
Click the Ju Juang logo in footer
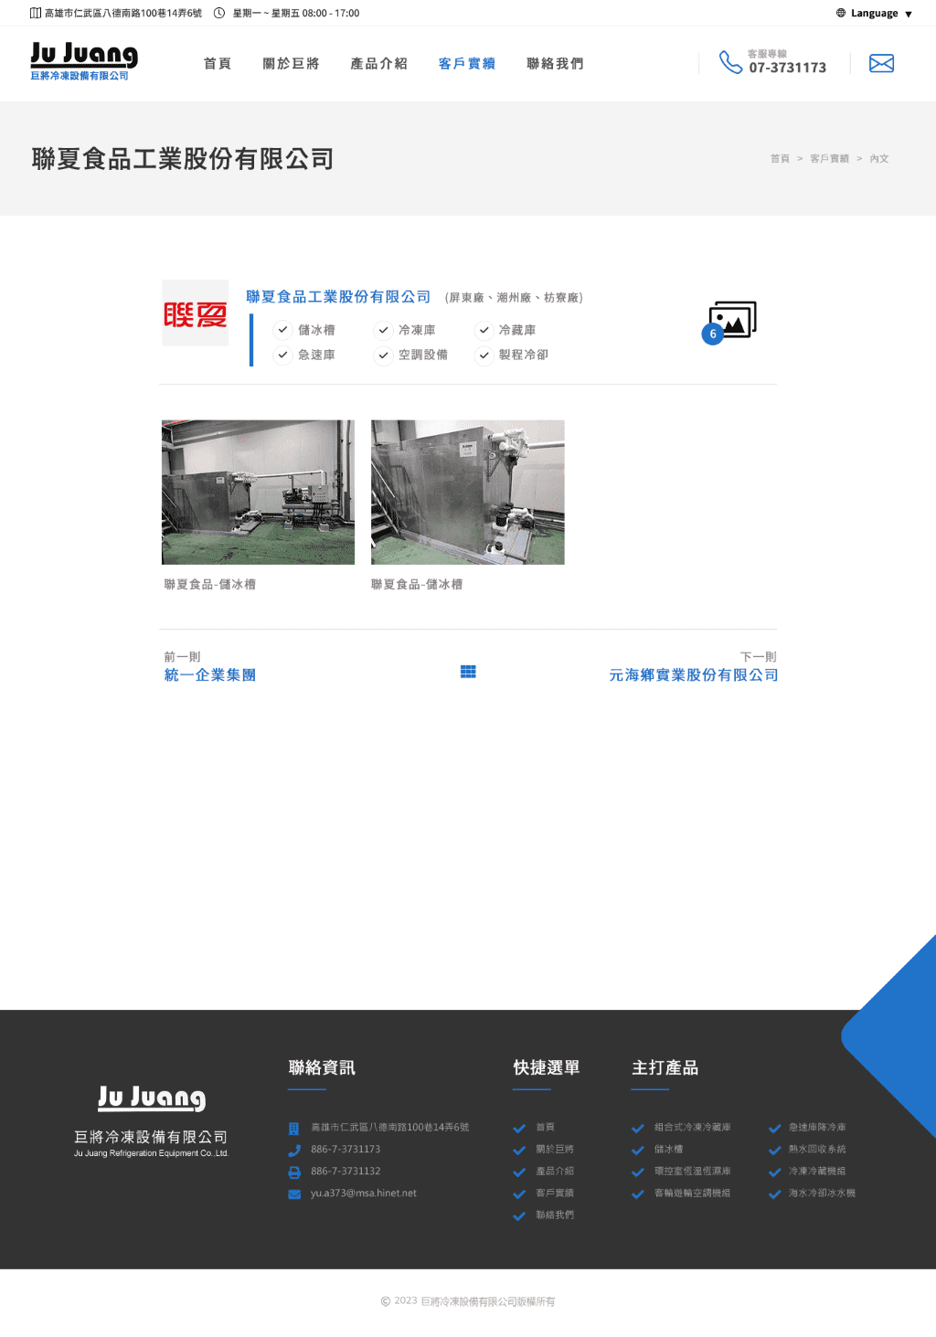pyautogui.click(x=152, y=1098)
